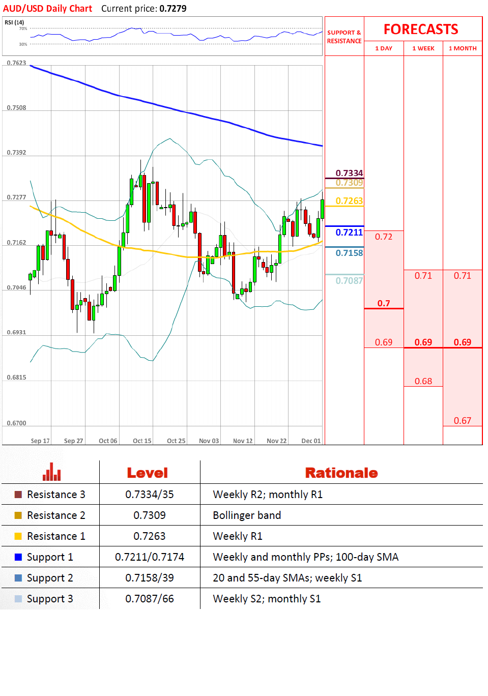Image resolution: width=488 pixels, height=696 pixels.
Task: Click the Resistance 3 brown color swatch
Action: coord(18,495)
